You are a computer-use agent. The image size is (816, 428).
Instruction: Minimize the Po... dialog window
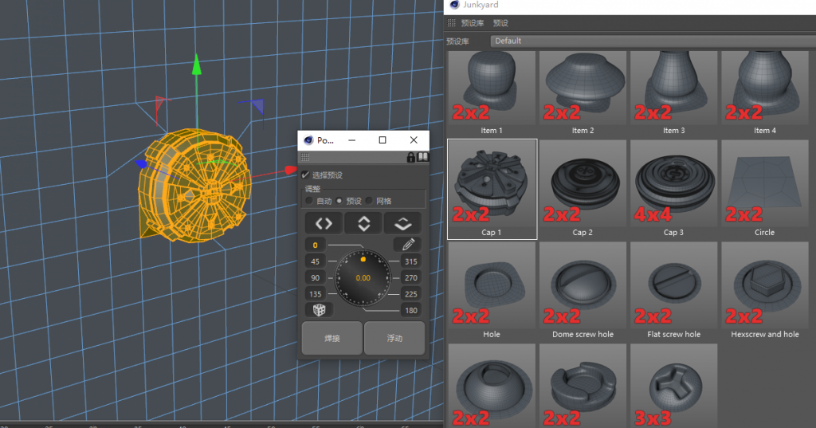351,140
